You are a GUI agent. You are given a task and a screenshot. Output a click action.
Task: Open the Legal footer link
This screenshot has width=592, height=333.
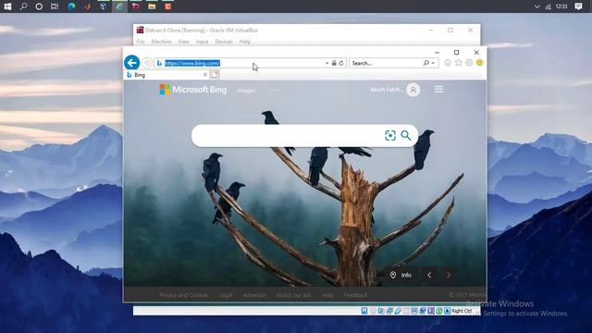pos(226,295)
